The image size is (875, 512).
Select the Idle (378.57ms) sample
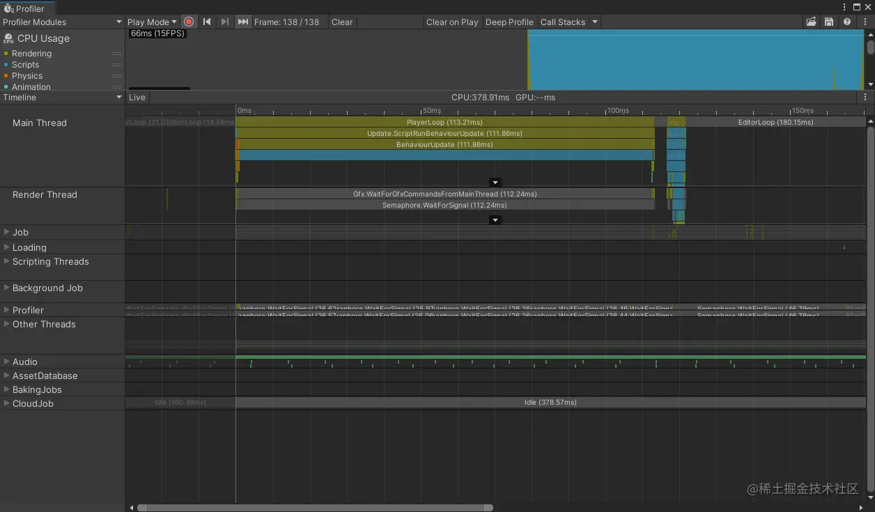(x=550, y=402)
